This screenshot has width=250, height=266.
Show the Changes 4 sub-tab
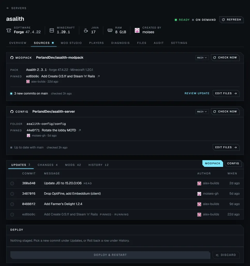48,165
